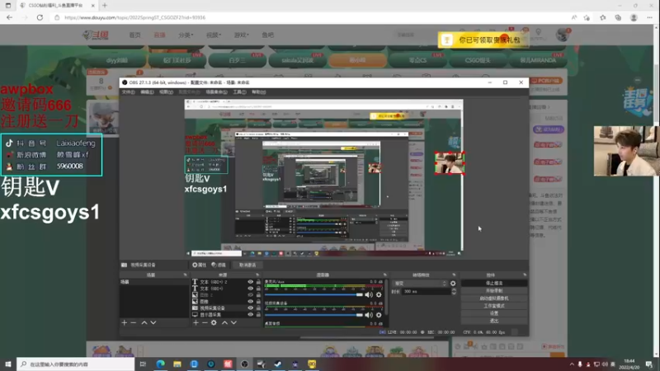The height and width of the screenshot is (371, 660).
Task: Open 麦克风/Aux audio settings gear
Action: click(379, 295)
